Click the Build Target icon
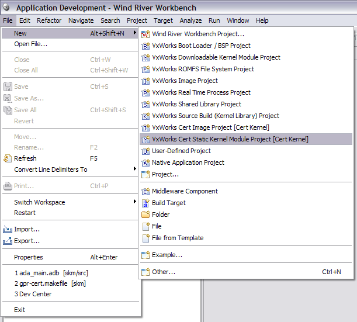357x322 pixels. [145, 203]
